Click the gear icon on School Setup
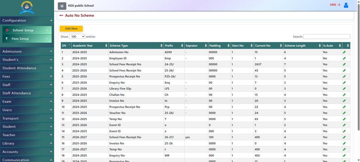Screen dimensions: 360x162 coord(7,30)
